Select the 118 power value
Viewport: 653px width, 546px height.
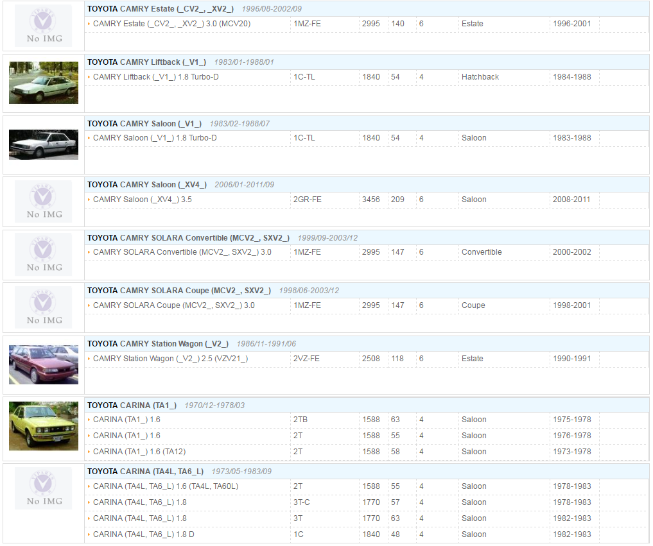[397, 358]
